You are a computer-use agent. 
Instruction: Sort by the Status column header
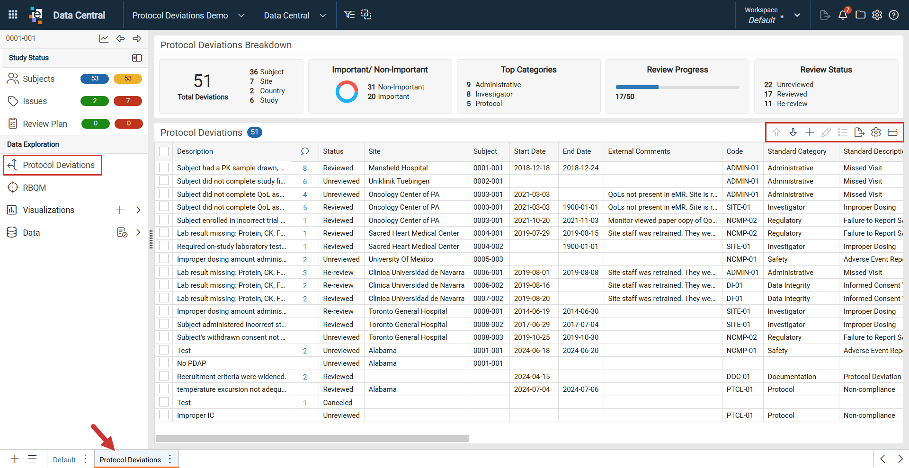click(x=333, y=151)
